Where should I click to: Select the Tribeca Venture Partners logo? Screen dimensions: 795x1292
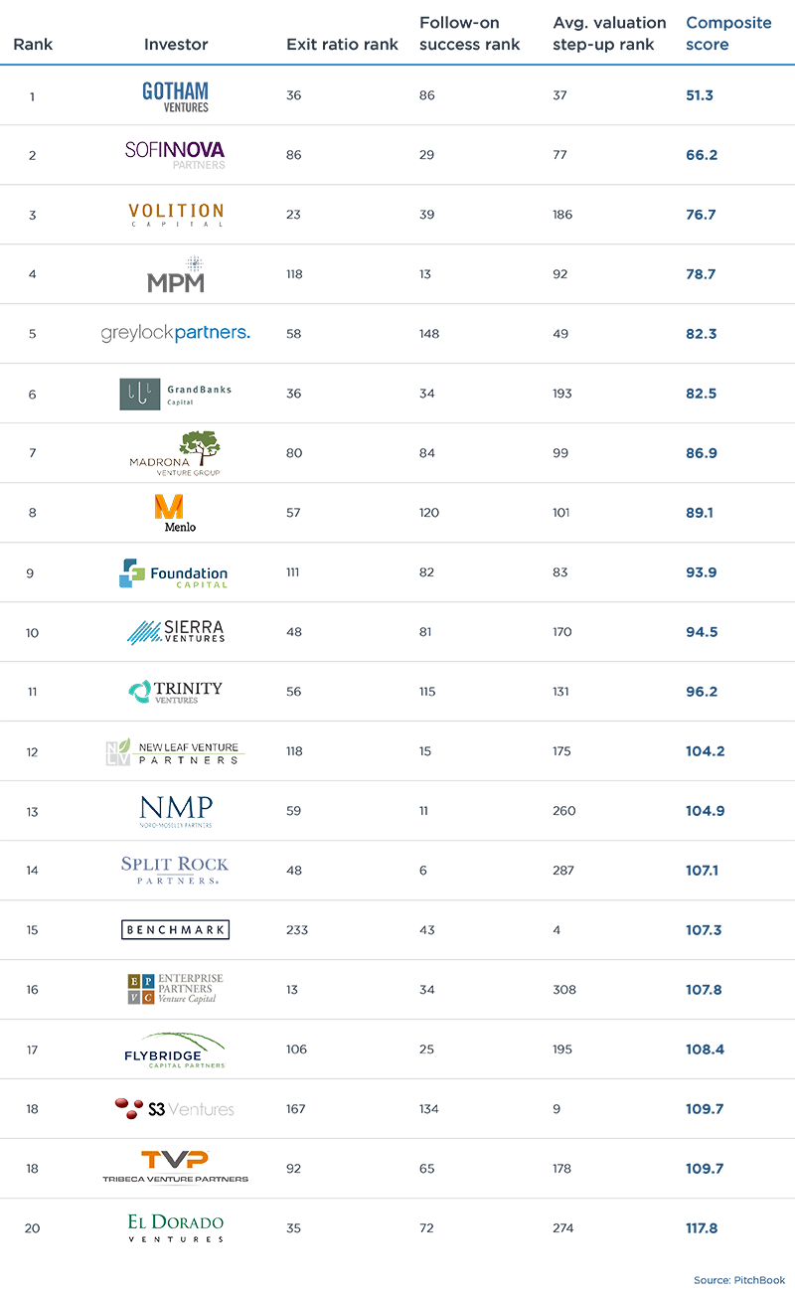(175, 1167)
